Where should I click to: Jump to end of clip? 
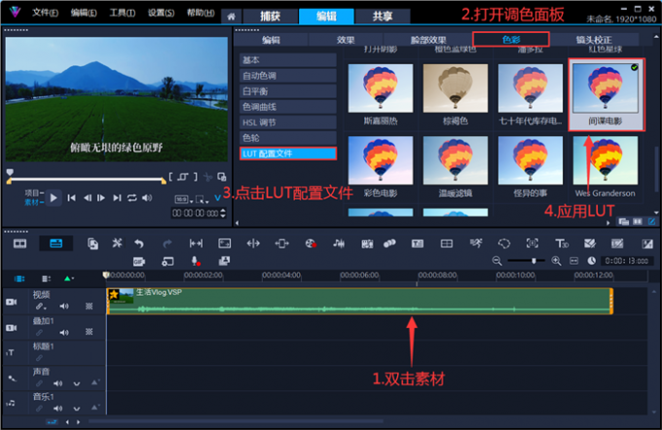tap(117, 197)
